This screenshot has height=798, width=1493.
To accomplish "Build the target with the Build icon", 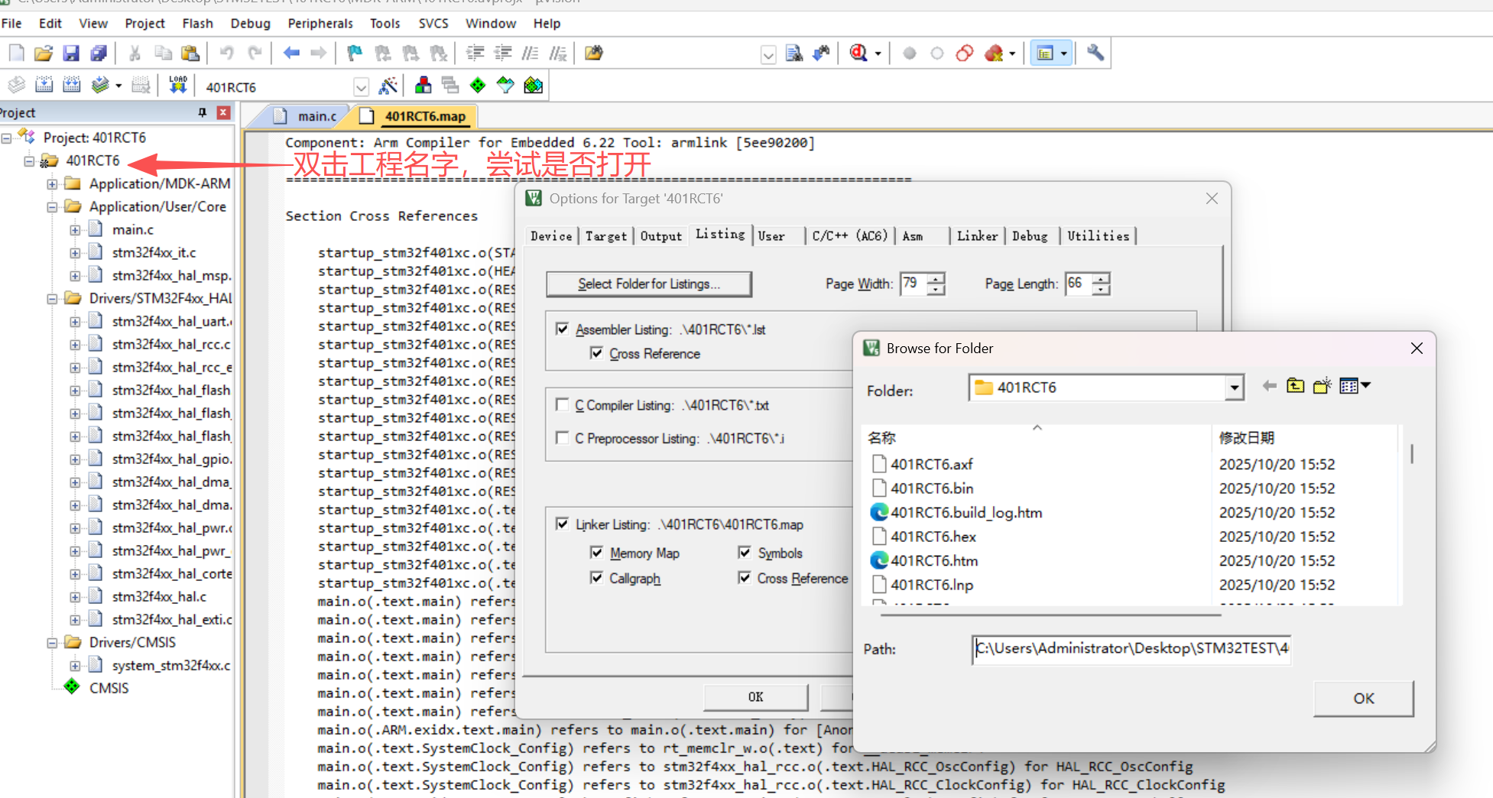I will pos(44,85).
